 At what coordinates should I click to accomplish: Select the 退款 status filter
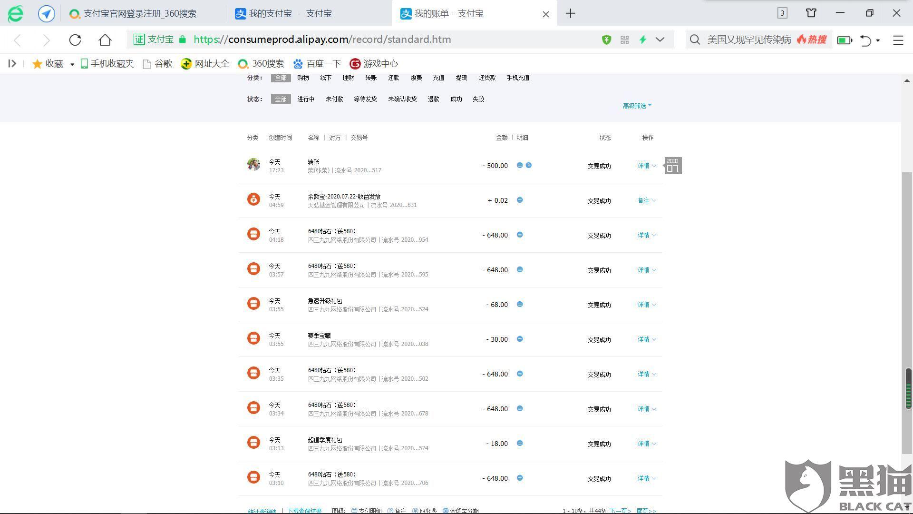433,99
